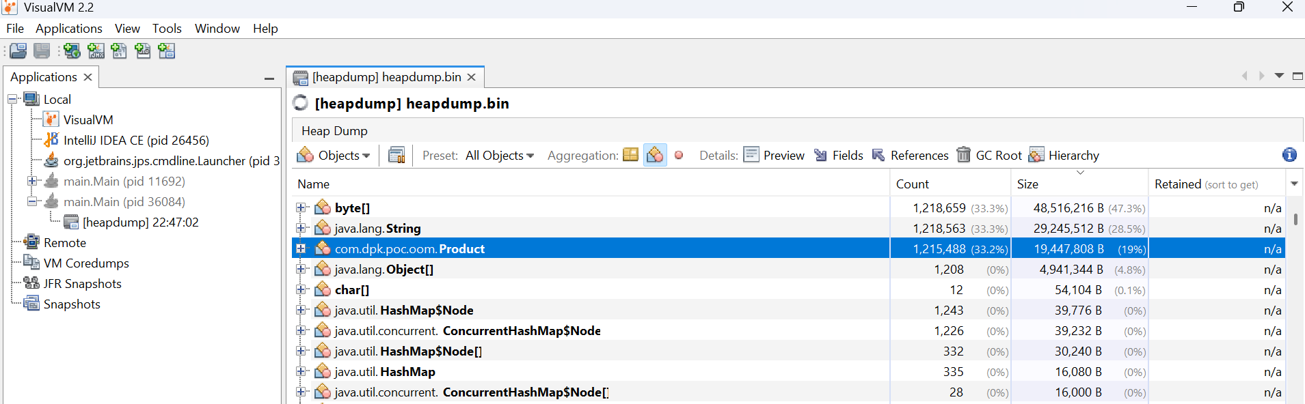This screenshot has width=1305, height=404.
Task: Toggle the References details view
Action: click(910, 156)
